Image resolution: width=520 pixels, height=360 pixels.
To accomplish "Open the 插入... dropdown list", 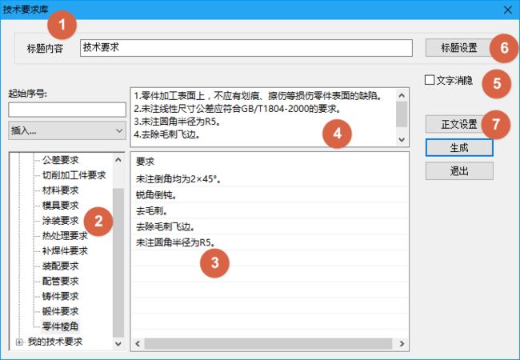I will click(x=67, y=130).
